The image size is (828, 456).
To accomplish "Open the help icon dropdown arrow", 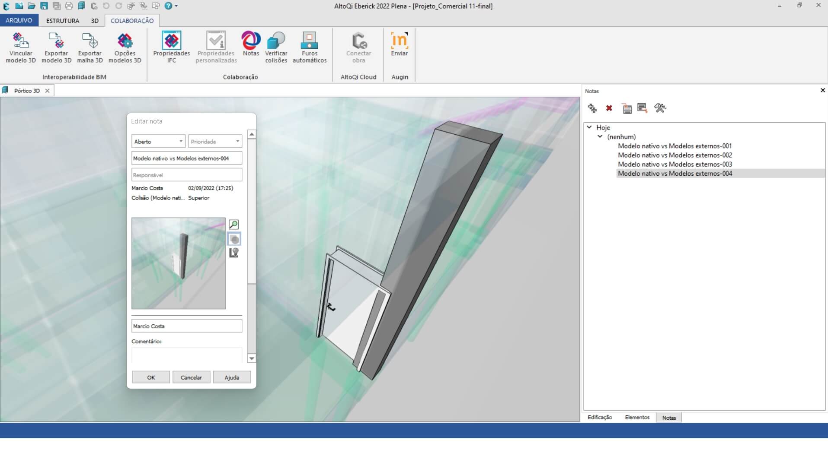I will tap(176, 6).
